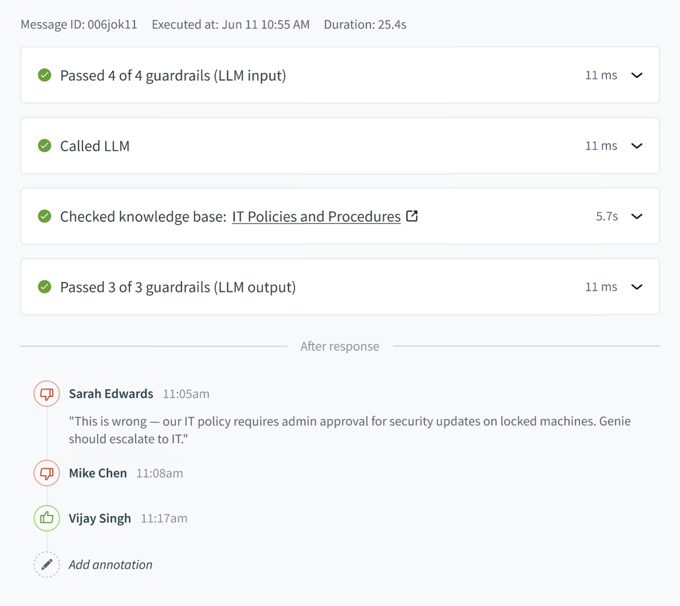Click green check icon beside LLM output guardrails
This screenshot has width=680, height=606.
[44, 287]
